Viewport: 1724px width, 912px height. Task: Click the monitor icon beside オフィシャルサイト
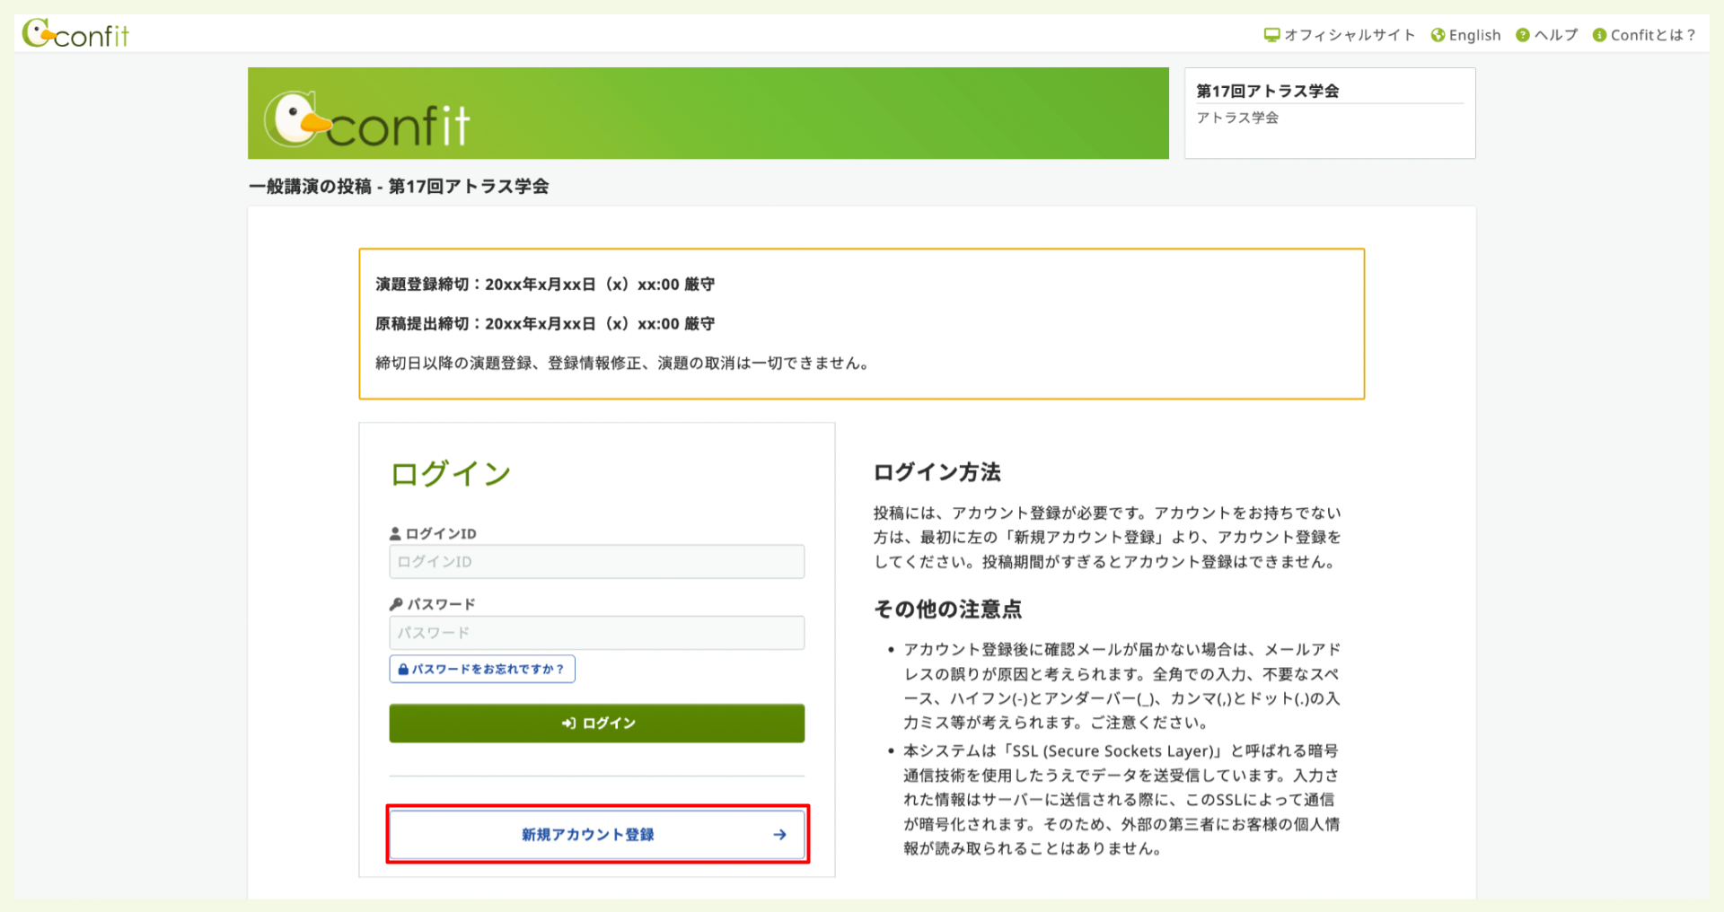pos(1271,35)
